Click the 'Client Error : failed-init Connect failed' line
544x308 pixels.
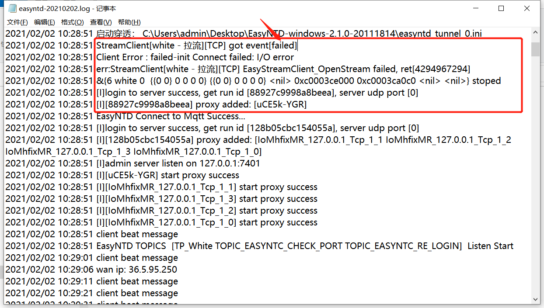coord(150,57)
